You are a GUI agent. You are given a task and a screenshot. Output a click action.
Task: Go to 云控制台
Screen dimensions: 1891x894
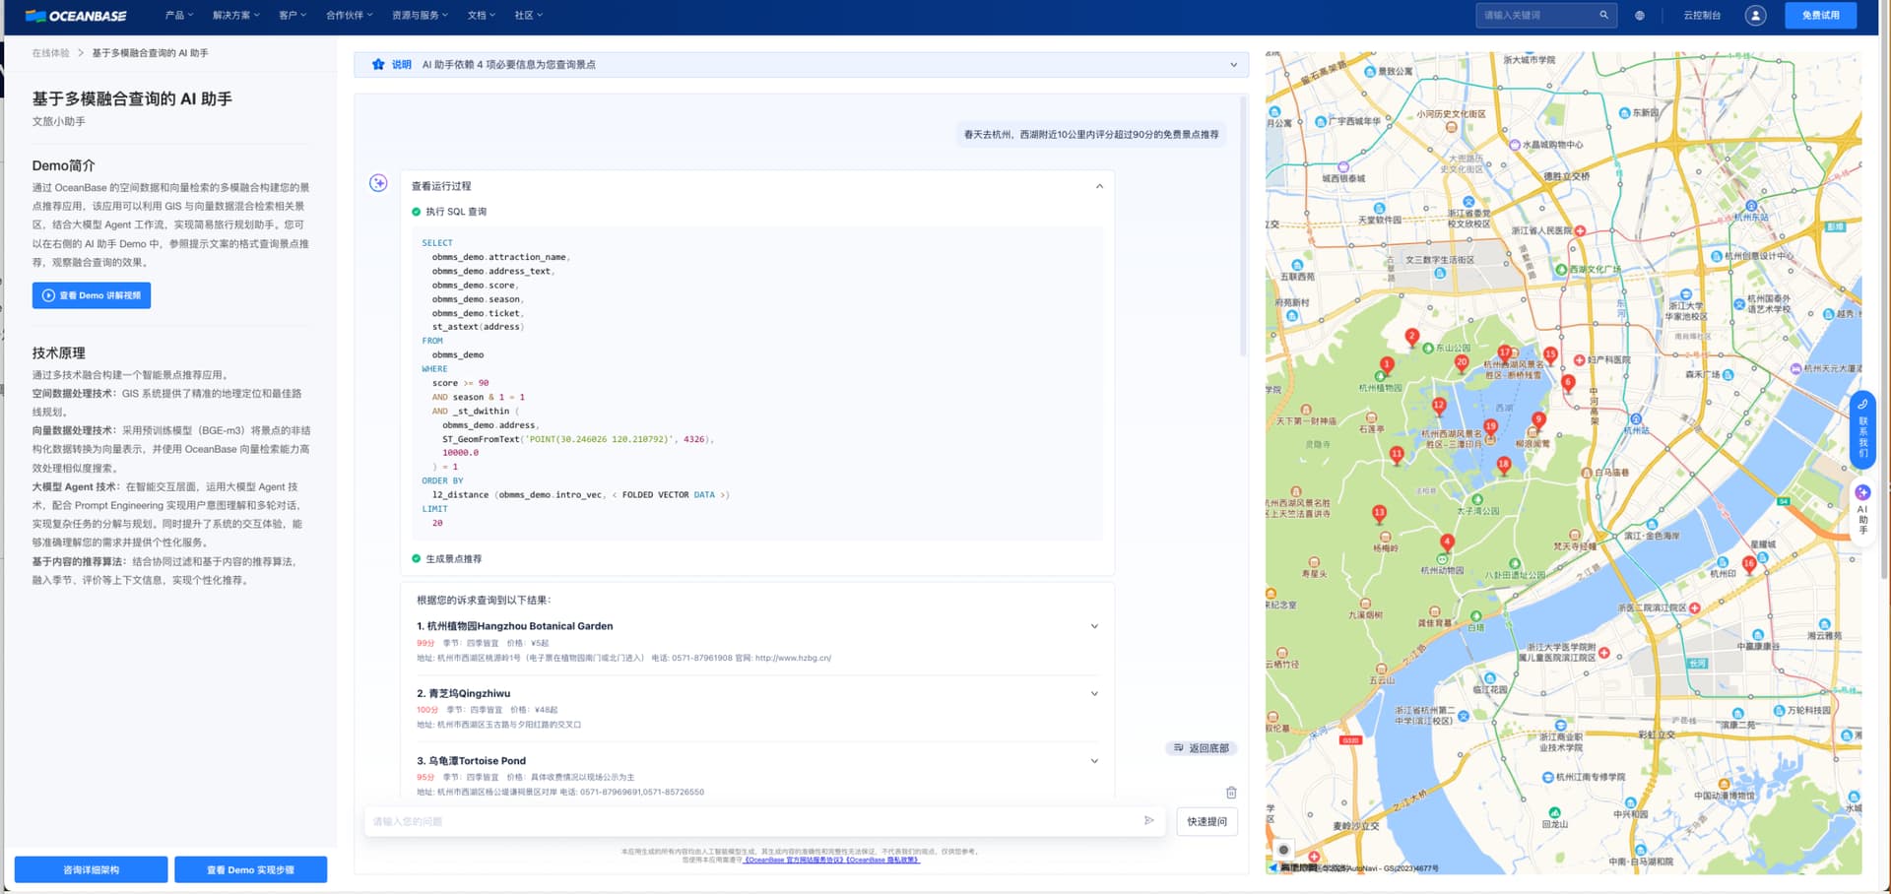tap(1702, 16)
